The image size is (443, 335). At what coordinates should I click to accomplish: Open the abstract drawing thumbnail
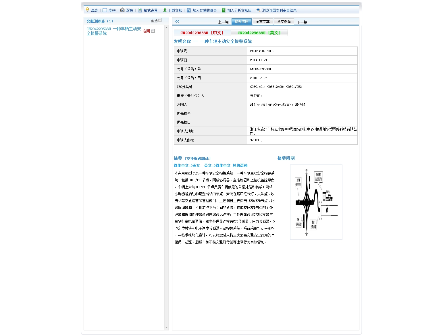tap(316, 202)
